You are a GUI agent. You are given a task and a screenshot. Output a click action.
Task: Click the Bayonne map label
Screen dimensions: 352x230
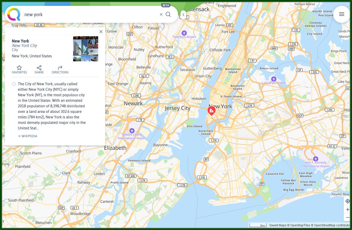point(160,145)
